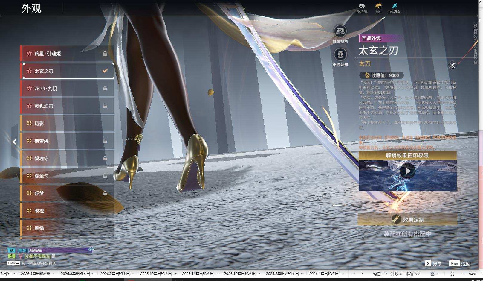Open dropdown arrow on 2026.4卖出和不出 tab
This screenshot has width=483, height=281.
click(54, 274)
